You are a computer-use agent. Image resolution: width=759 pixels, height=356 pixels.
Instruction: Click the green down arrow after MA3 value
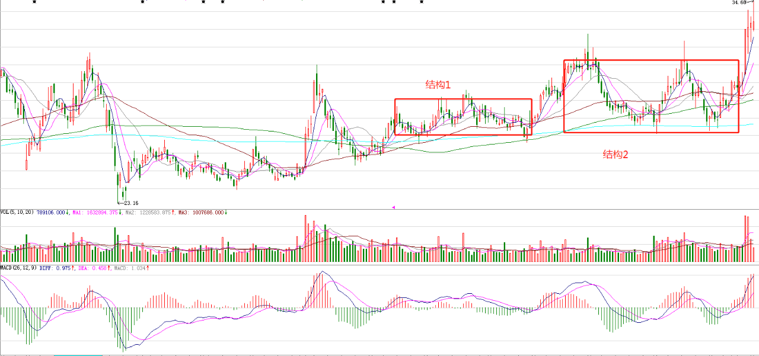pos(226,212)
